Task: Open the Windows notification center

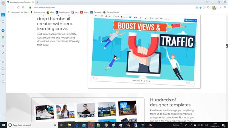Action: click(x=223, y=125)
